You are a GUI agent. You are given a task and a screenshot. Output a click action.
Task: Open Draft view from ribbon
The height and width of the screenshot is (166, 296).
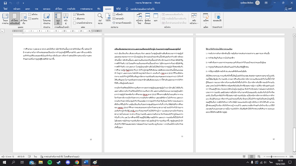tap(33, 19)
